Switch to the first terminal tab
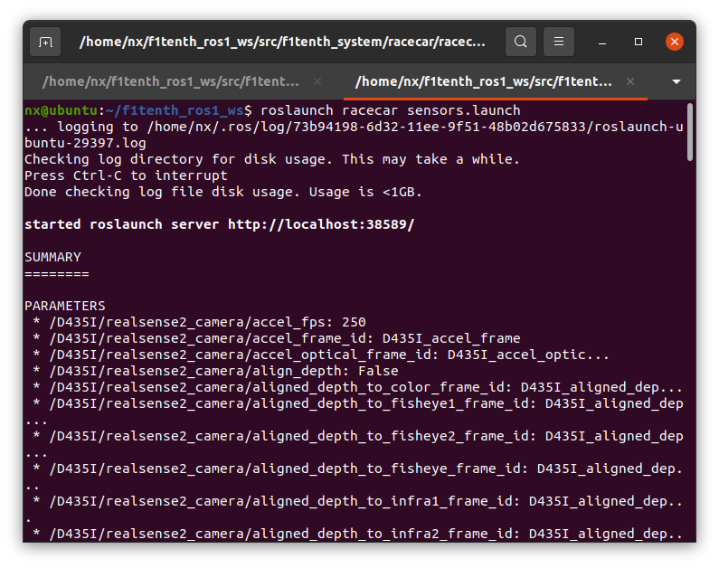The image size is (719, 568). point(172,81)
